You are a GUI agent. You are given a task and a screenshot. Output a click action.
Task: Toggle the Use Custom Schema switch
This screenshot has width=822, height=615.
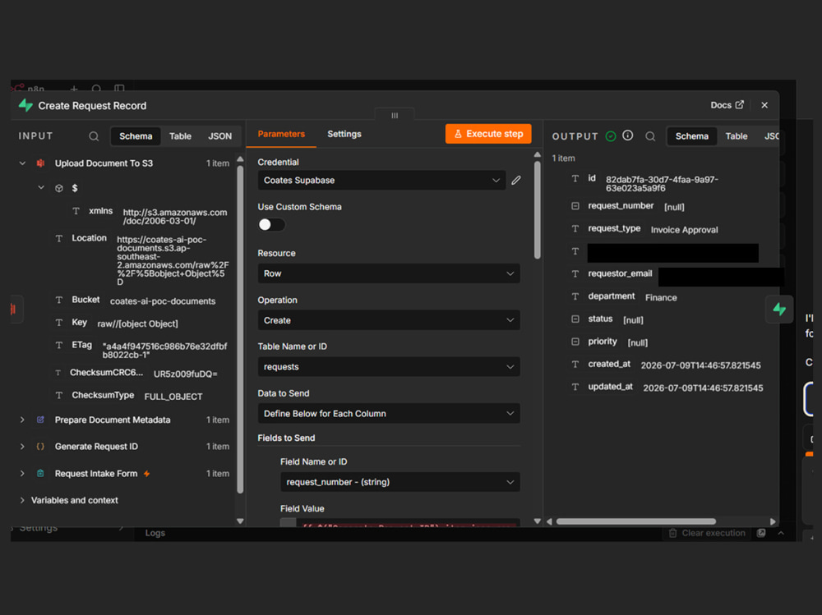click(271, 225)
